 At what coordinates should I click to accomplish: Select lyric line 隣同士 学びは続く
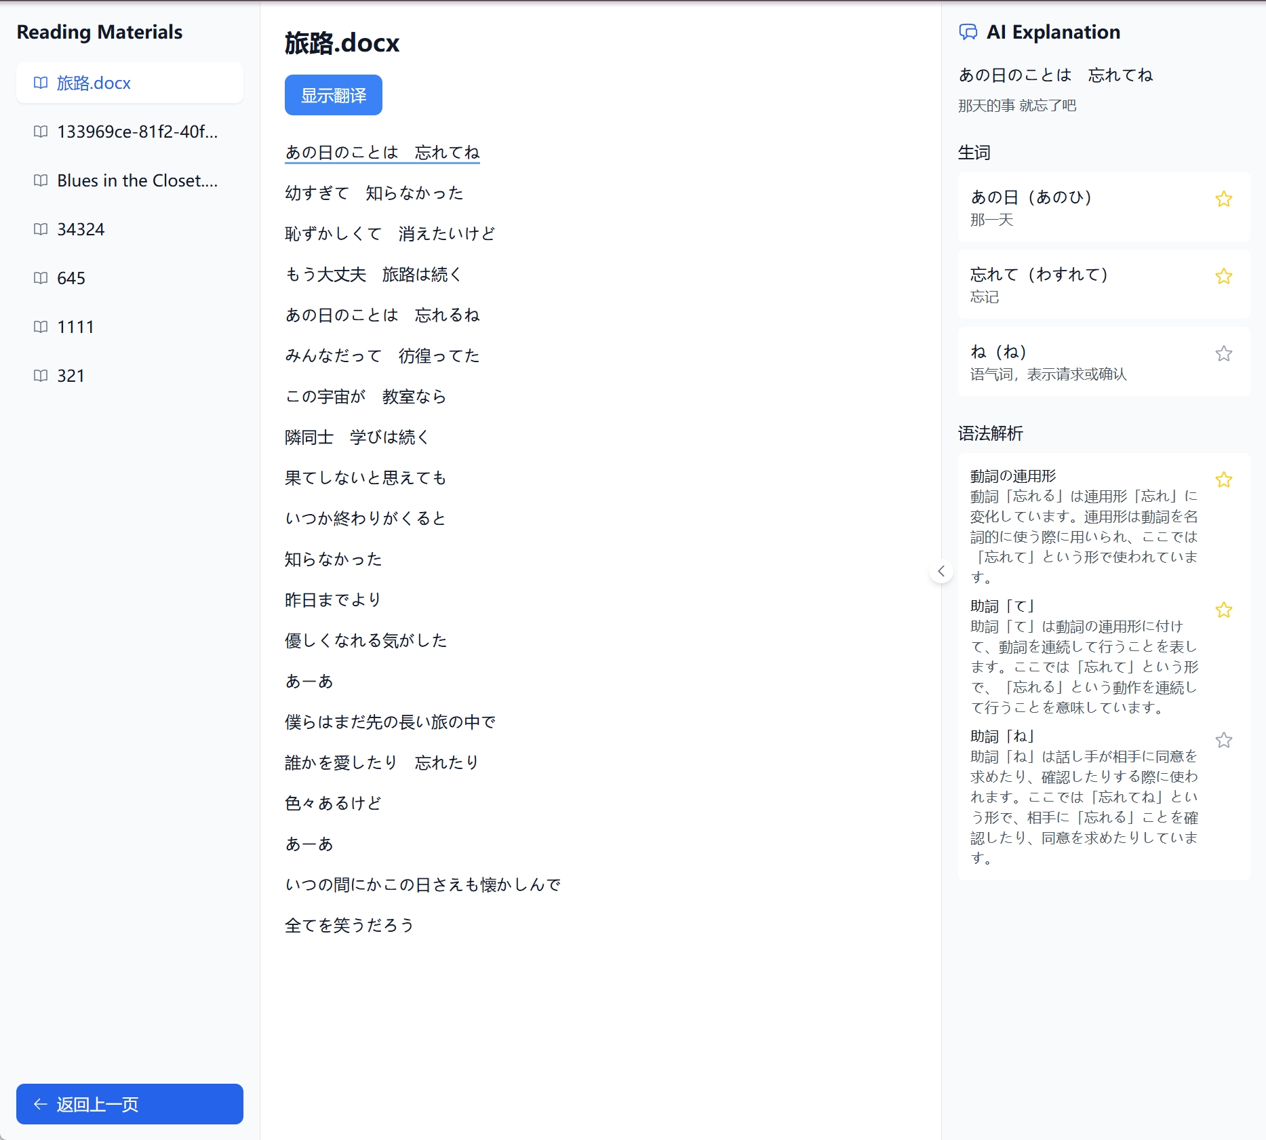click(357, 437)
